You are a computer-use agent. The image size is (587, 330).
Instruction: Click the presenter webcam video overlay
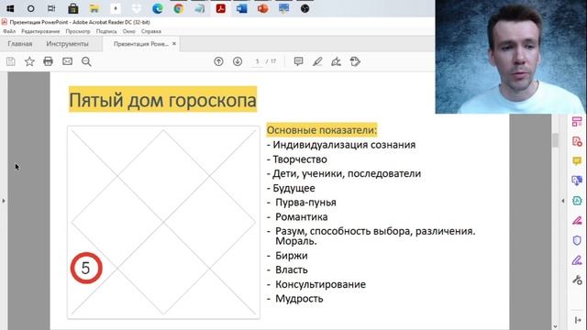pos(511,57)
